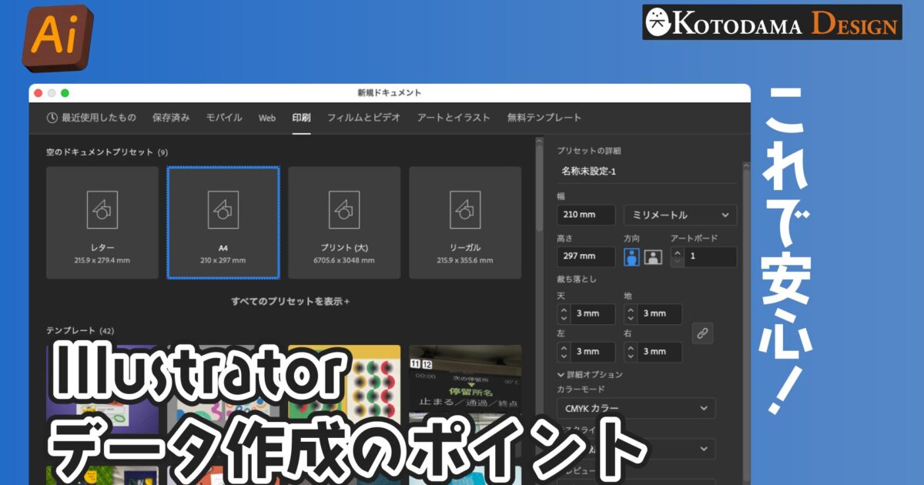Open the ミリメートル units dropdown
Screen dimensions: 924x485
[679, 215]
